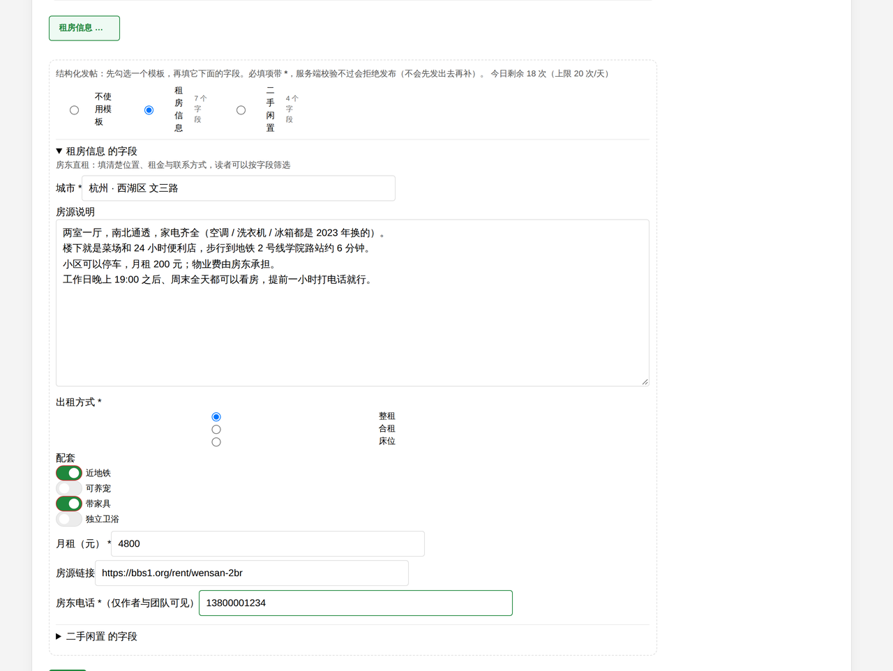Pick the 二手闲置 template radio button
Image resolution: width=893 pixels, height=671 pixels.
click(x=241, y=110)
